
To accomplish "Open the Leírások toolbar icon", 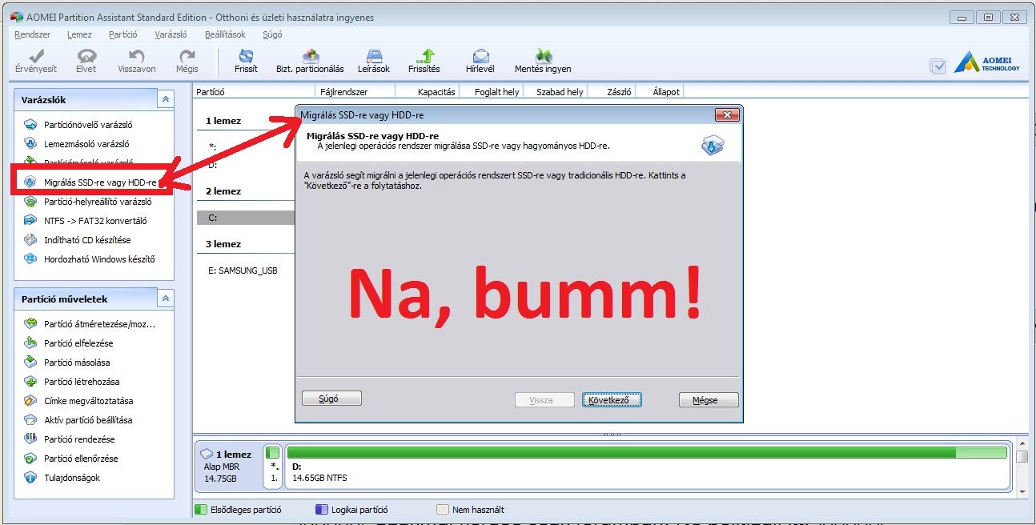I will [x=374, y=61].
